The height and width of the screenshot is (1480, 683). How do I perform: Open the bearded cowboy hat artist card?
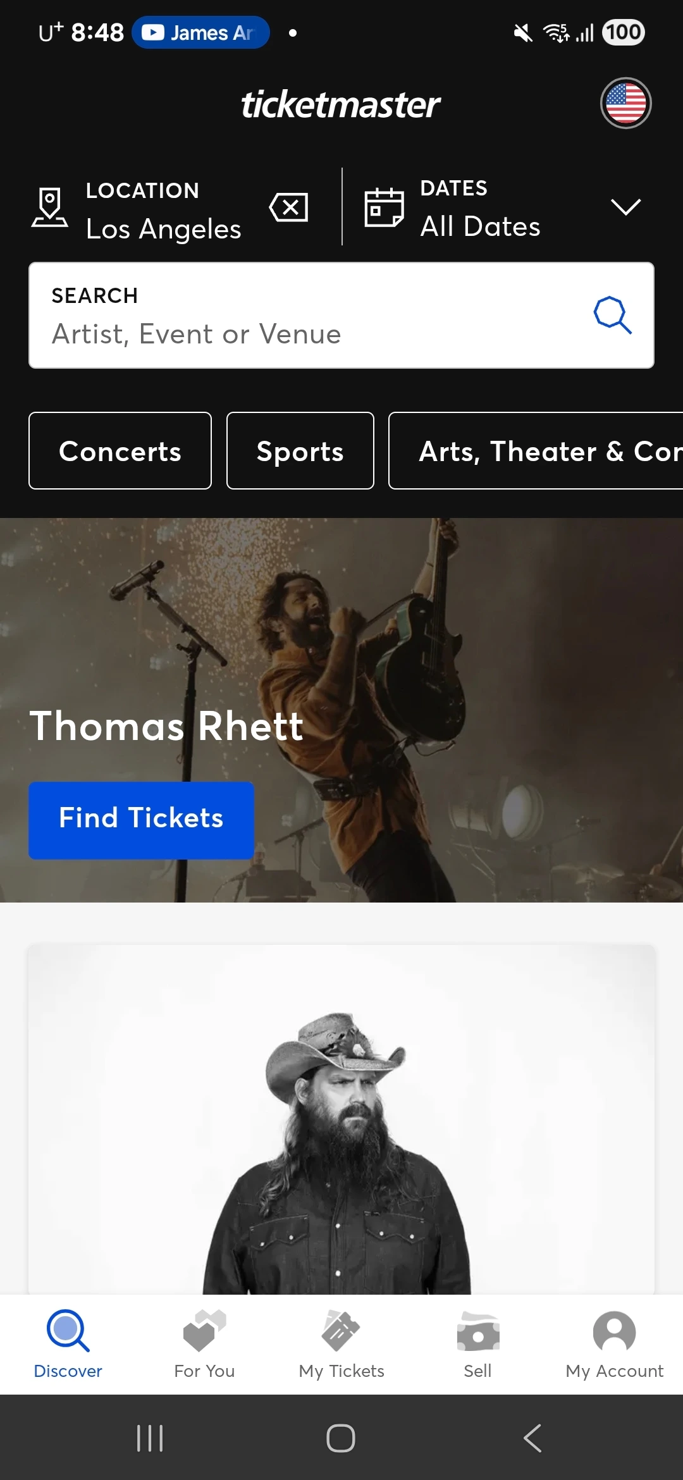tap(341, 1119)
